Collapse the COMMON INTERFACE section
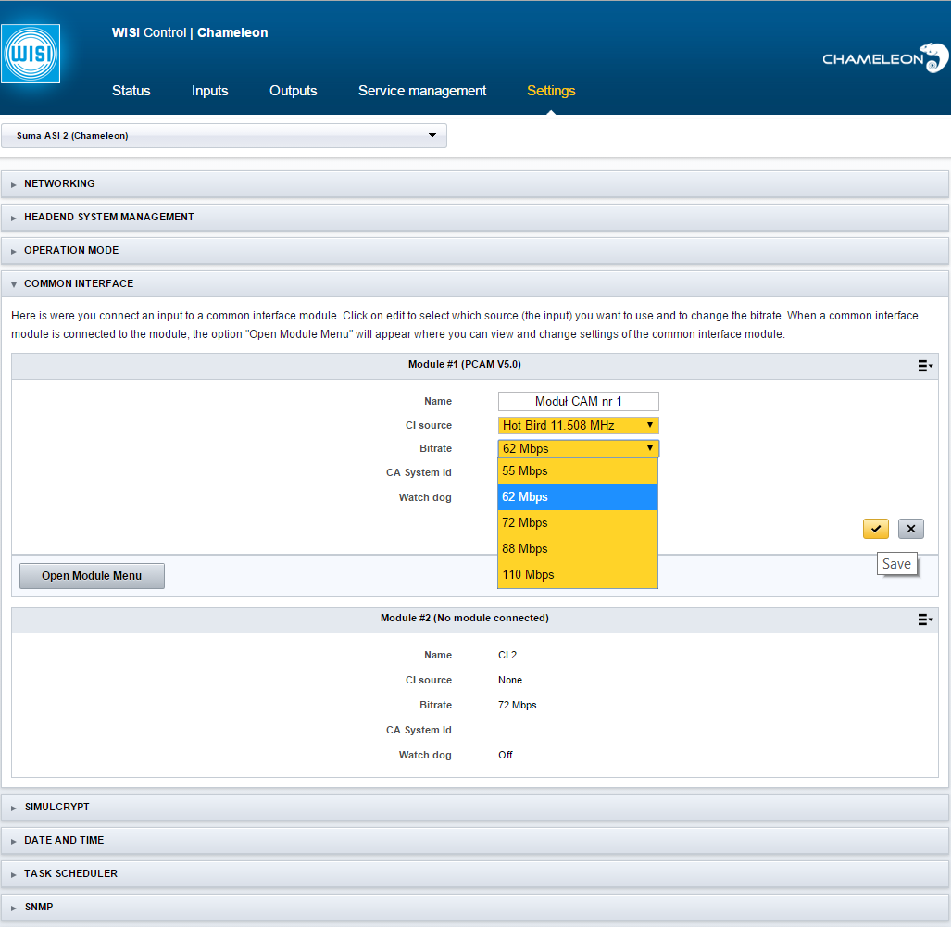Image resolution: width=951 pixels, height=927 pixels. 475,283
